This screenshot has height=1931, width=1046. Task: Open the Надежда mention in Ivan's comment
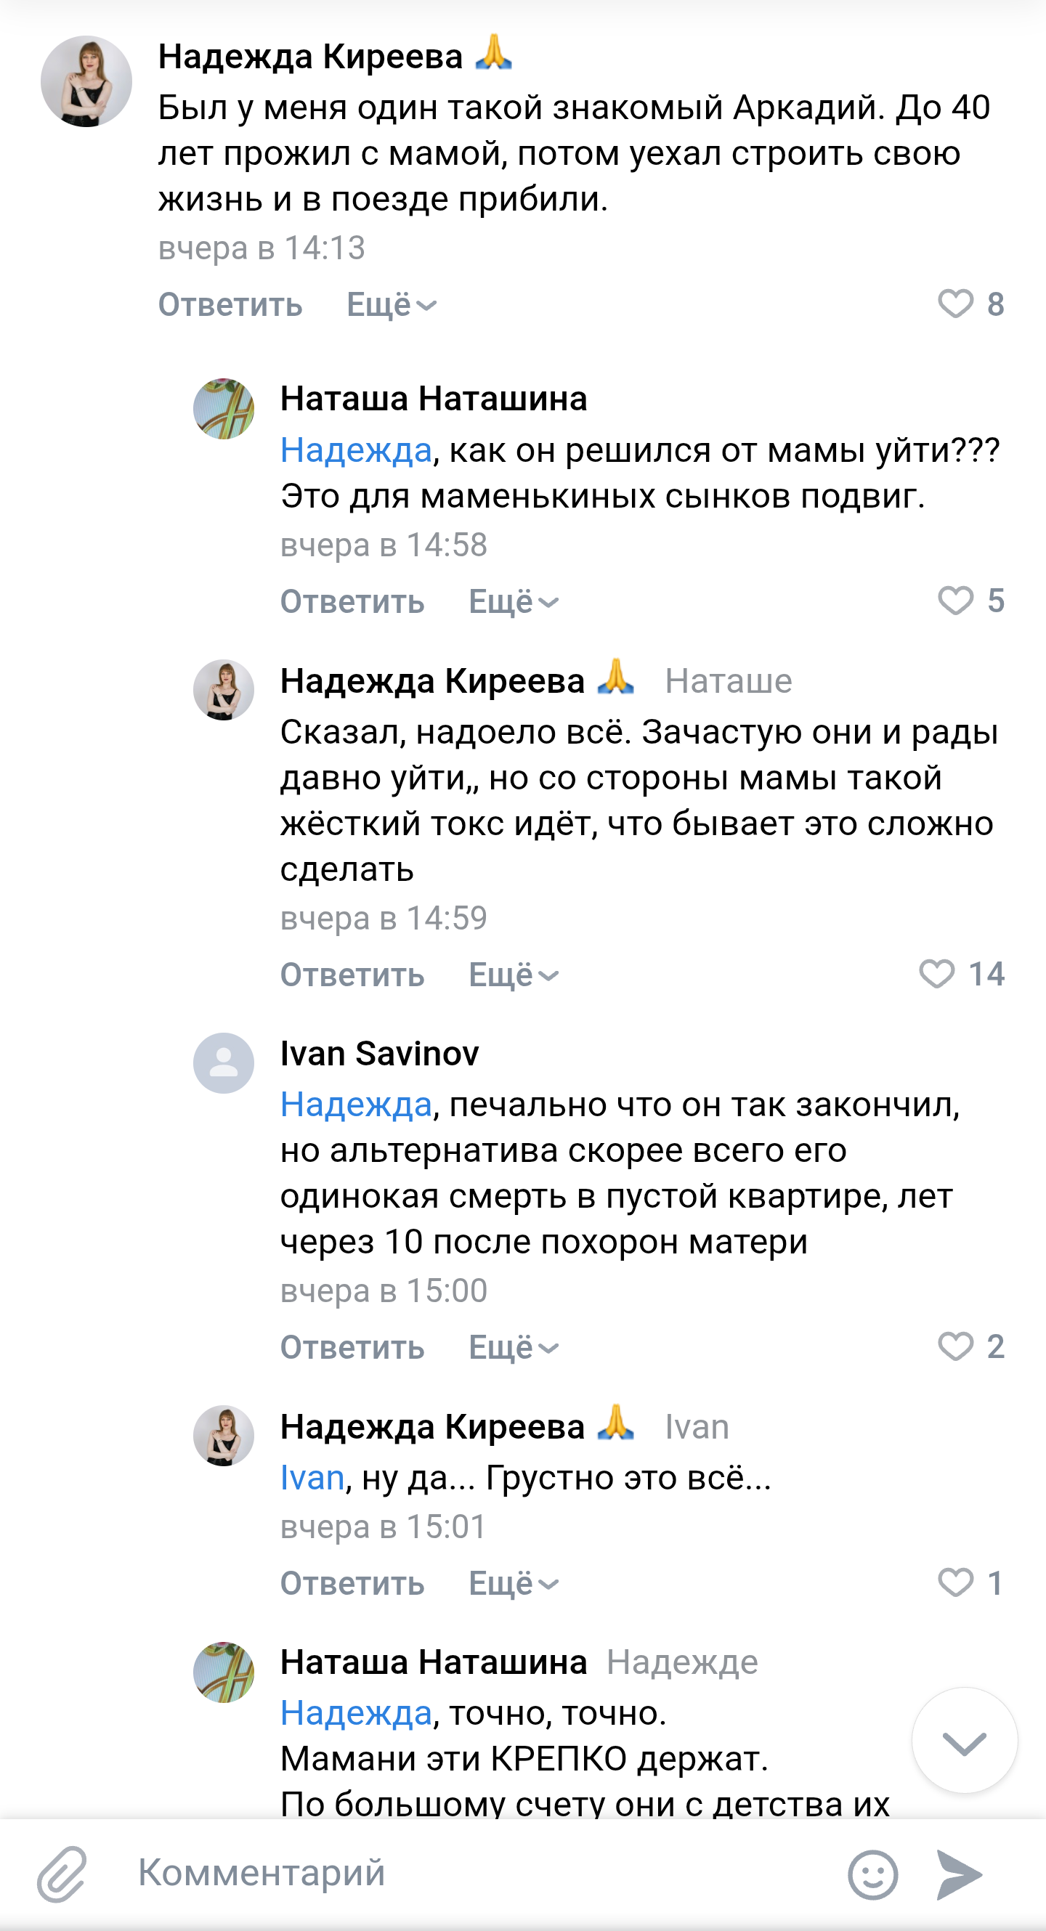(x=356, y=1105)
